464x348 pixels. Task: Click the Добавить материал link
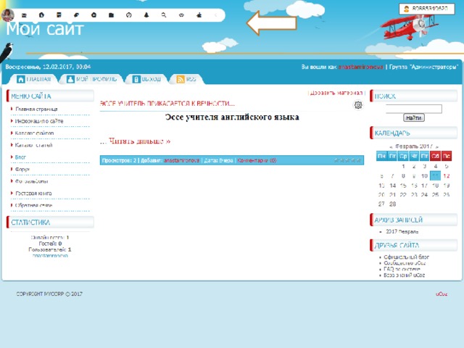(336, 93)
